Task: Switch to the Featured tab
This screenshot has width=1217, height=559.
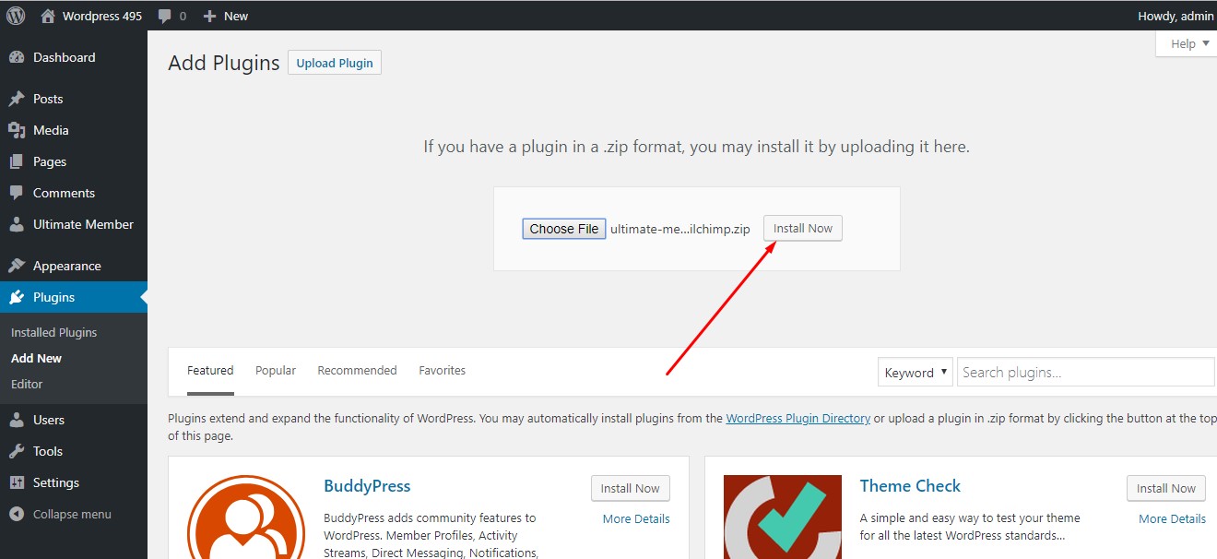Action: [210, 370]
